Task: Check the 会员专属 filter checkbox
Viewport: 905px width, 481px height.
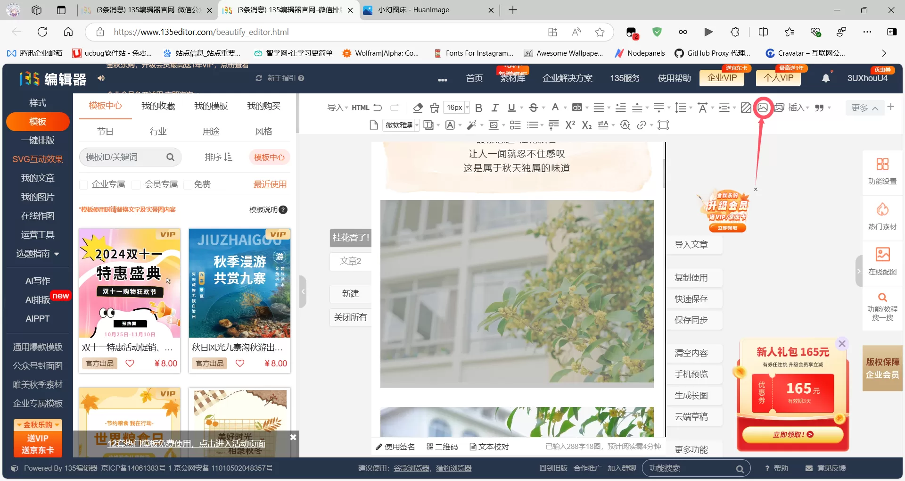Action: (x=136, y=185)
